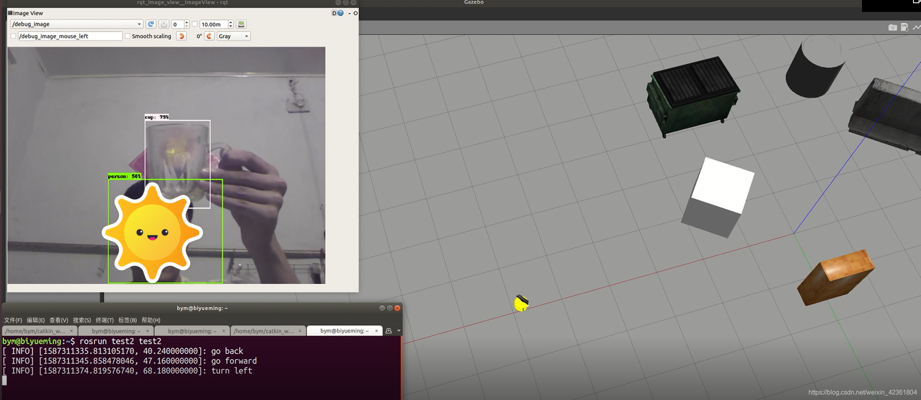This screenshot has height=400, width=921.
Task: Open the 标签(B) terminal menu
Action: tap(128, 320)
